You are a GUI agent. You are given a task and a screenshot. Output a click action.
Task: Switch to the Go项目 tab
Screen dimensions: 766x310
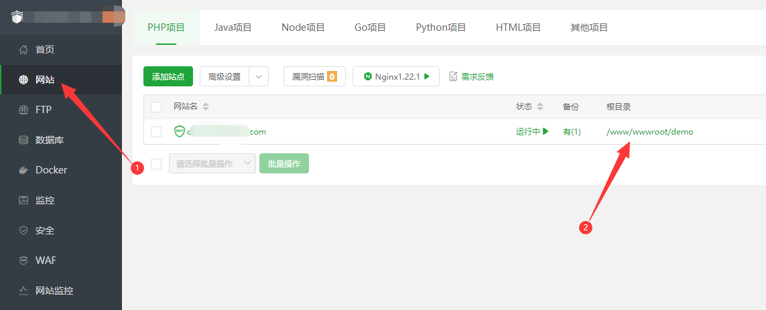point(371,27)
